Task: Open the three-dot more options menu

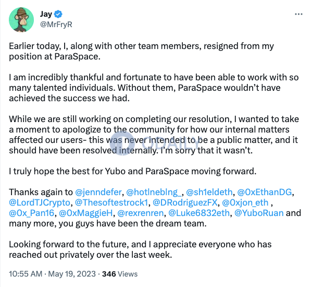Action: [x=298, y=14]
